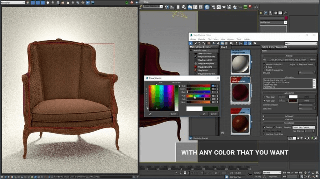Toggle Disable transparency checkbox

click(264, 70)
